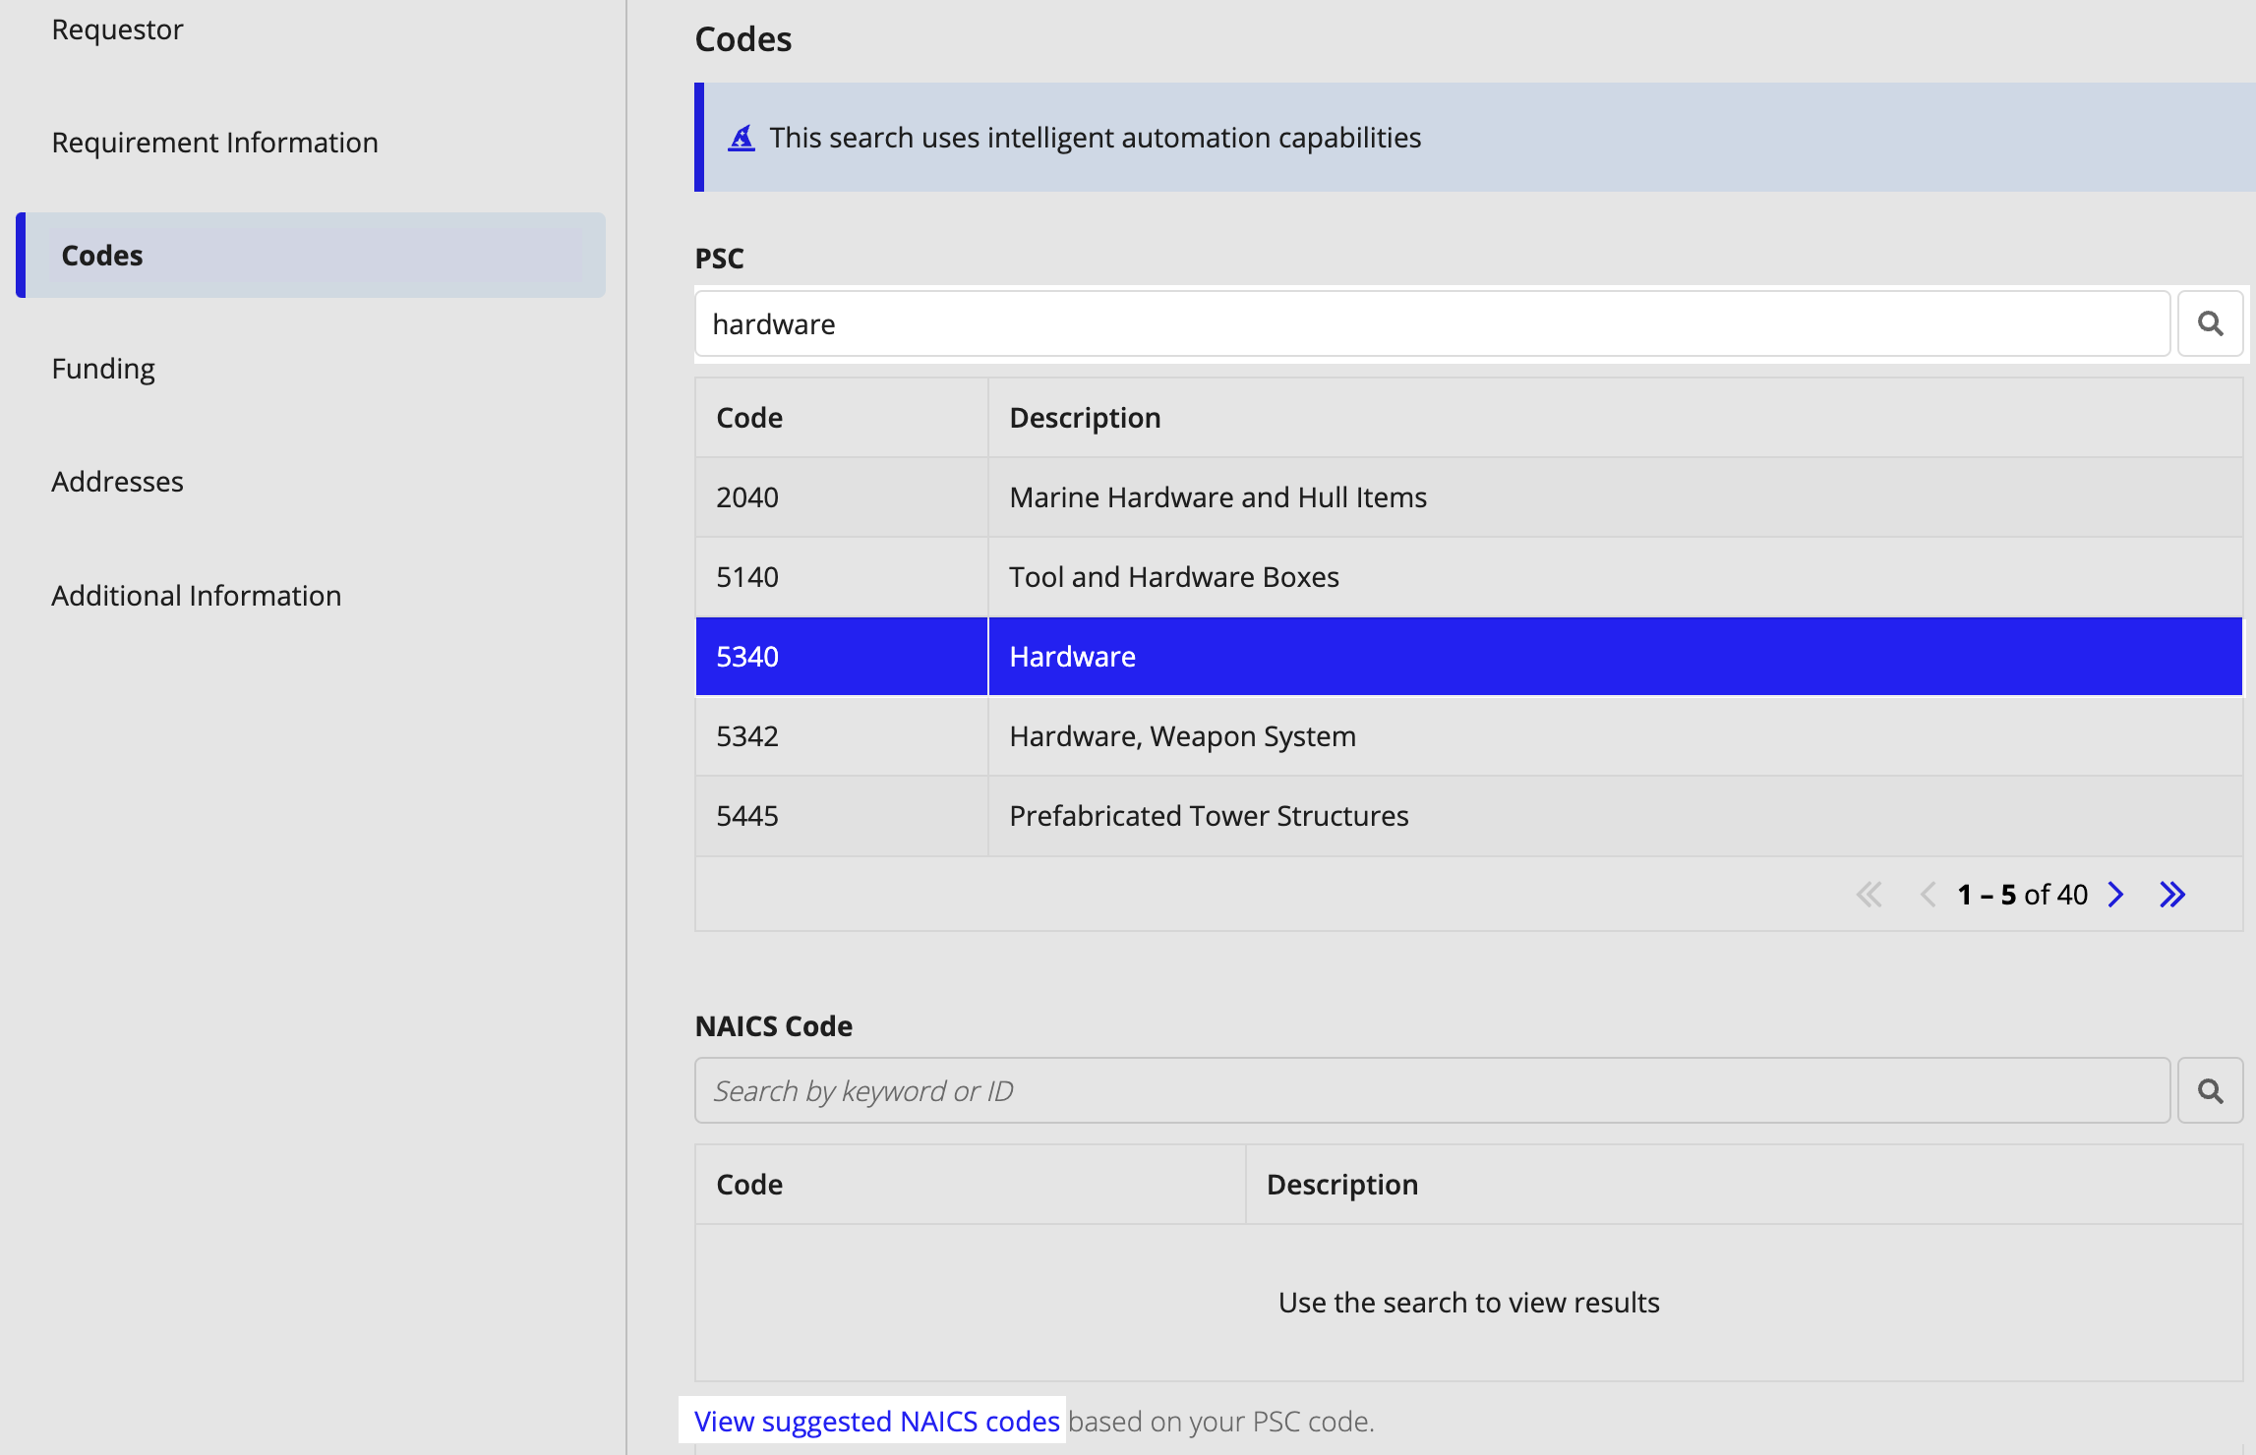Screen dimensions: 2256x1455
Task: Open the Addresses section
Action: tap(117, 482)
